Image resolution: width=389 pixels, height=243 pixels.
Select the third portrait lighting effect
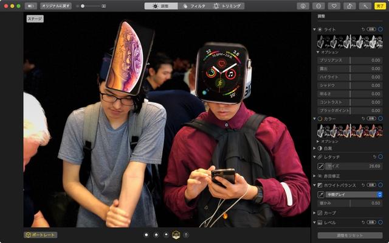(166, 235)
